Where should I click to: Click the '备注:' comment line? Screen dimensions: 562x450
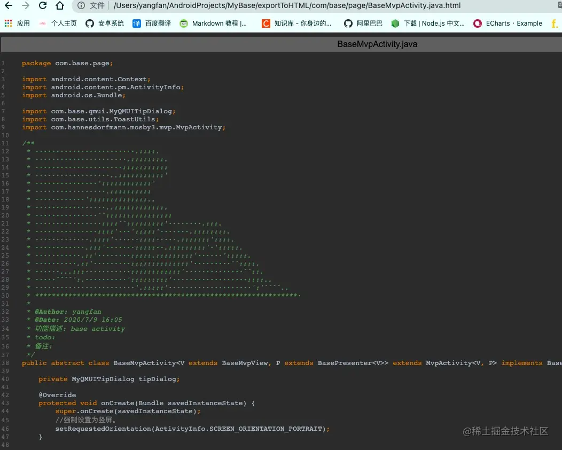[x=43, y=346]
